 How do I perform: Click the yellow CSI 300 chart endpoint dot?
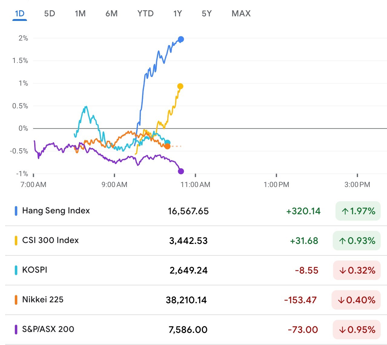point(180,86)
